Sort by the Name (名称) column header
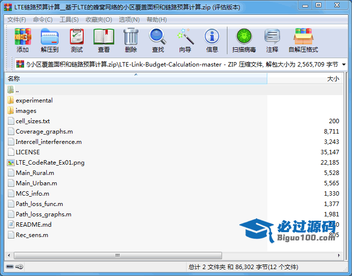Image resolution: width=352 pixels, height=276 pixels. pyautogui.click(x=136, y=79)
